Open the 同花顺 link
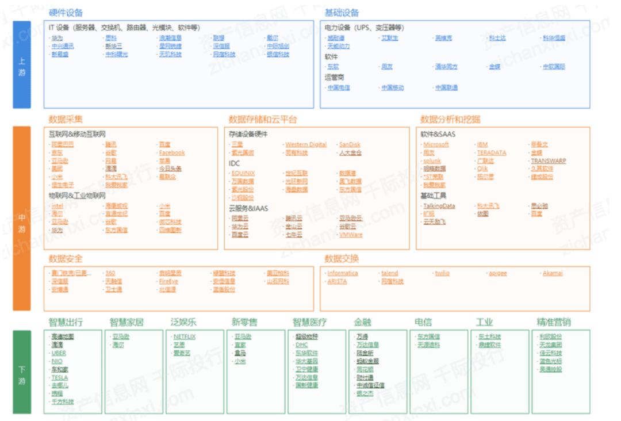This screenshot has height=421, width=621. coord(365,369)
